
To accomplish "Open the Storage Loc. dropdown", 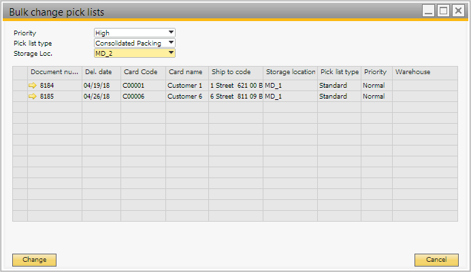I will point(171,53).
